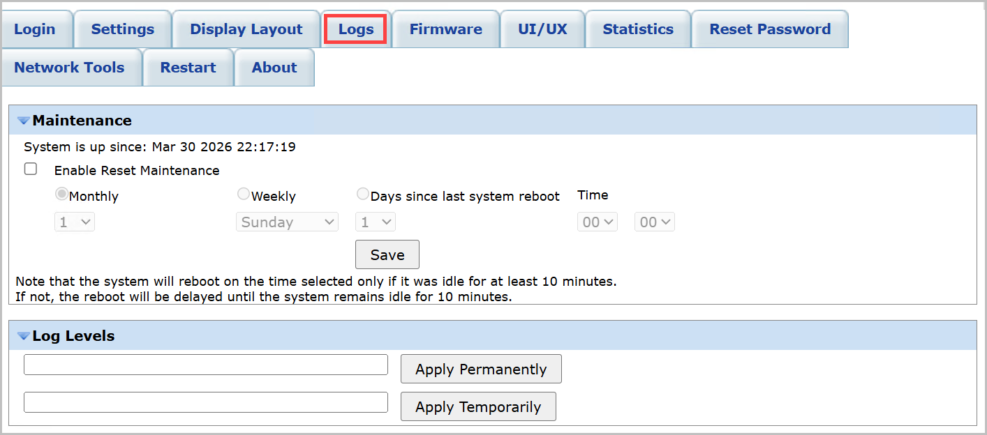Screen dimensions: 987x435
Task: Open the Network Tools tab
Action: (x=69, y=68)
